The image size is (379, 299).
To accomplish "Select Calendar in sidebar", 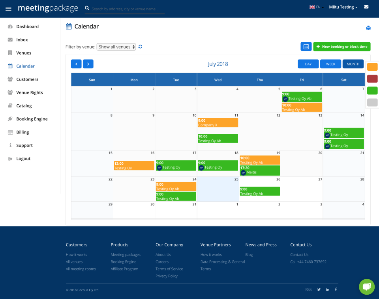I will pyautogui.click(x=25, y=66).
